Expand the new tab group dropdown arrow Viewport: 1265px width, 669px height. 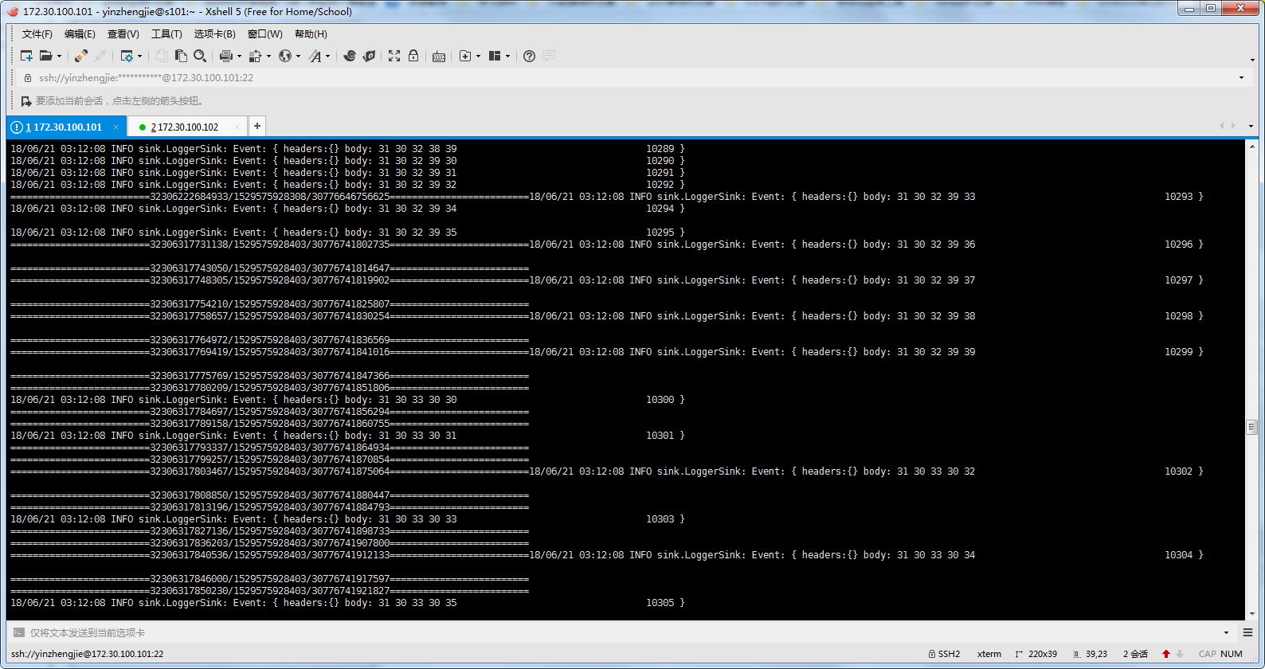click(478, 56)
